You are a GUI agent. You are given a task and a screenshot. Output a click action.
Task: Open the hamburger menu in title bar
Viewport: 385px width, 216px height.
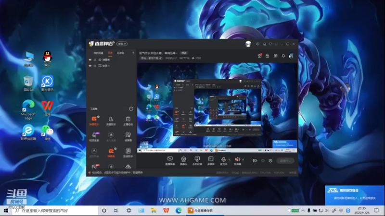point(276,44)
